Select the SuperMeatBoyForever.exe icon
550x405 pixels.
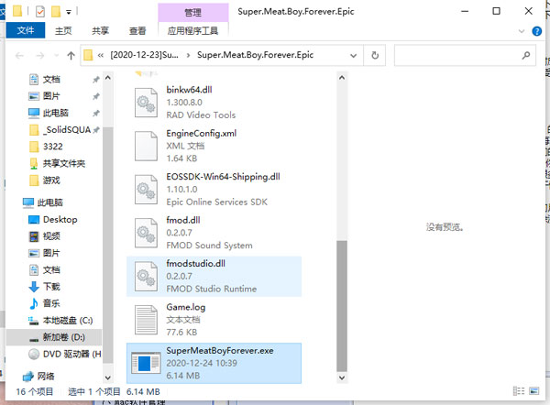(146, 363)
